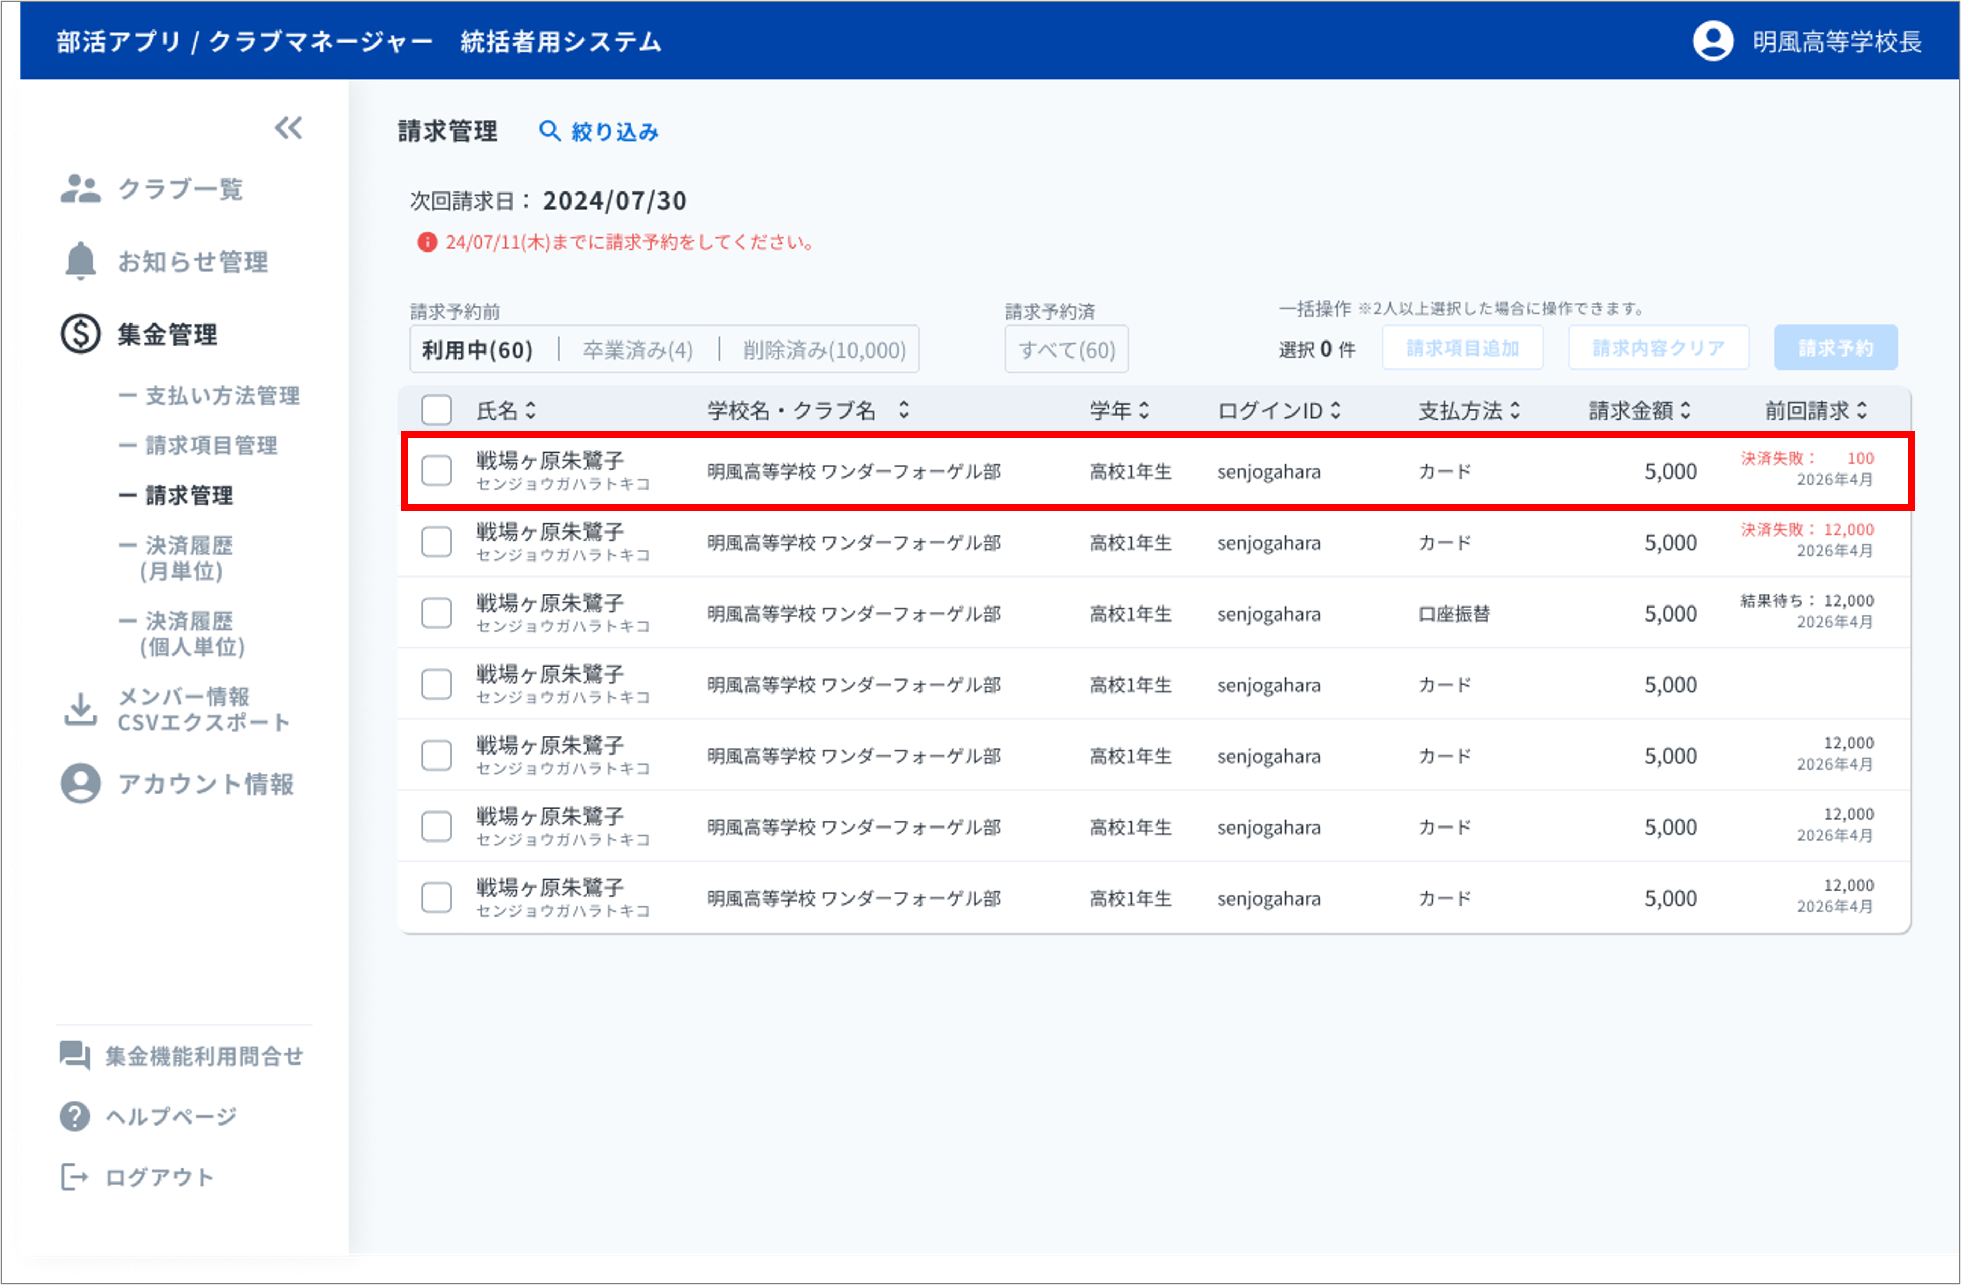1961x1285 pixels.
Task: Open the ヘルプページ link
Action: [x=171, y=1116]
